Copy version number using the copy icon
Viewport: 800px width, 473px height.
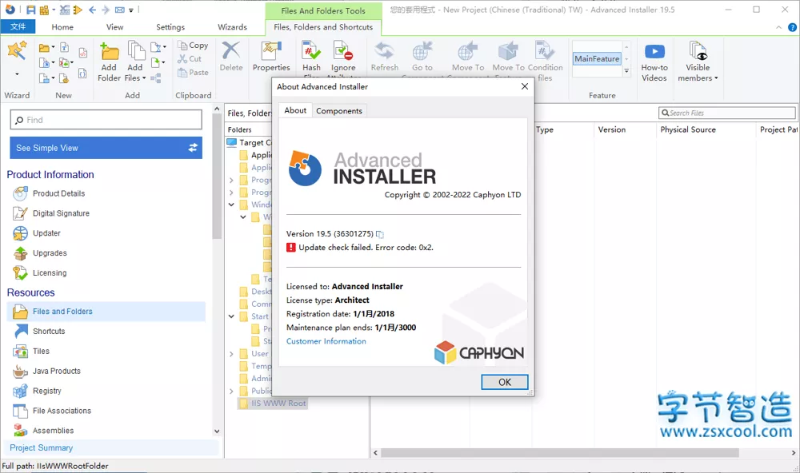point(379,234)
